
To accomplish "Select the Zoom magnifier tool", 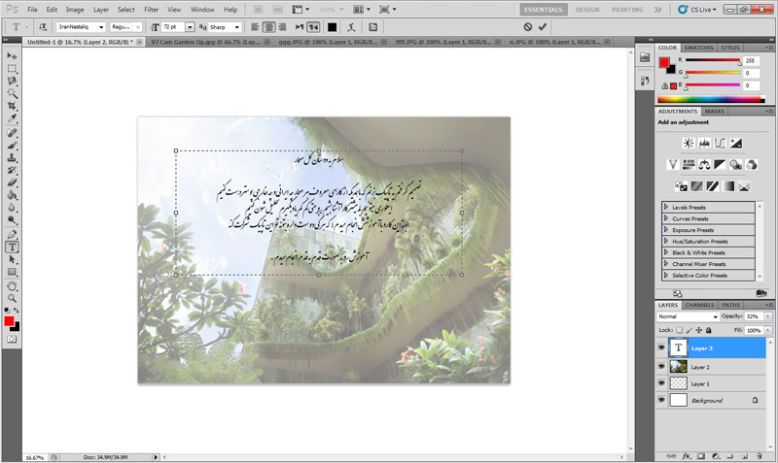I will 13,298.
